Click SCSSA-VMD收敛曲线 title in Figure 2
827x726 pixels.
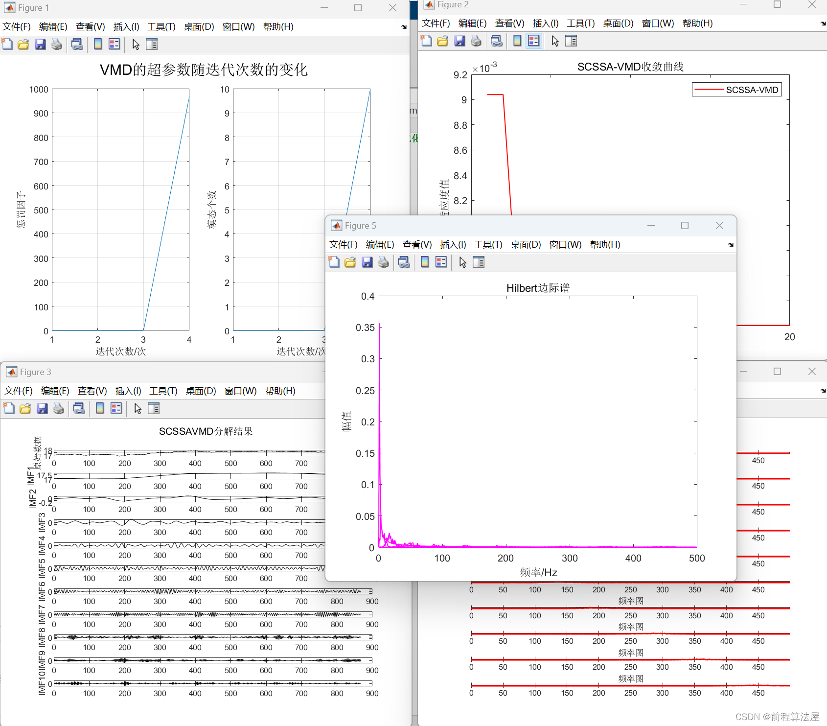tap(630, 67)
